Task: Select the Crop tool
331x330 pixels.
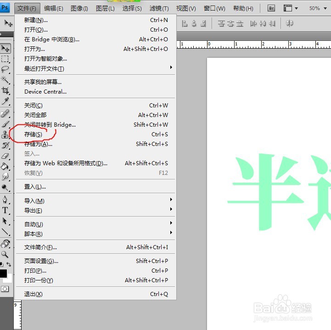Action: tap(5, 90)
